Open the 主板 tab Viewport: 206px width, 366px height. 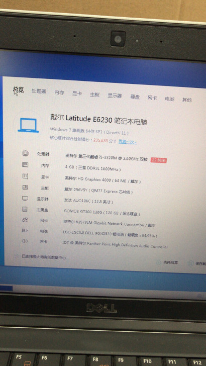point(95,95)
